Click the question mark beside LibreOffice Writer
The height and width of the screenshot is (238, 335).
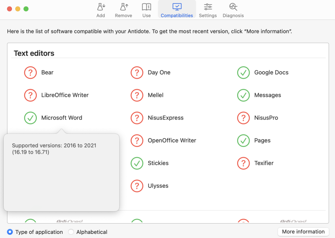click(30, 95)
